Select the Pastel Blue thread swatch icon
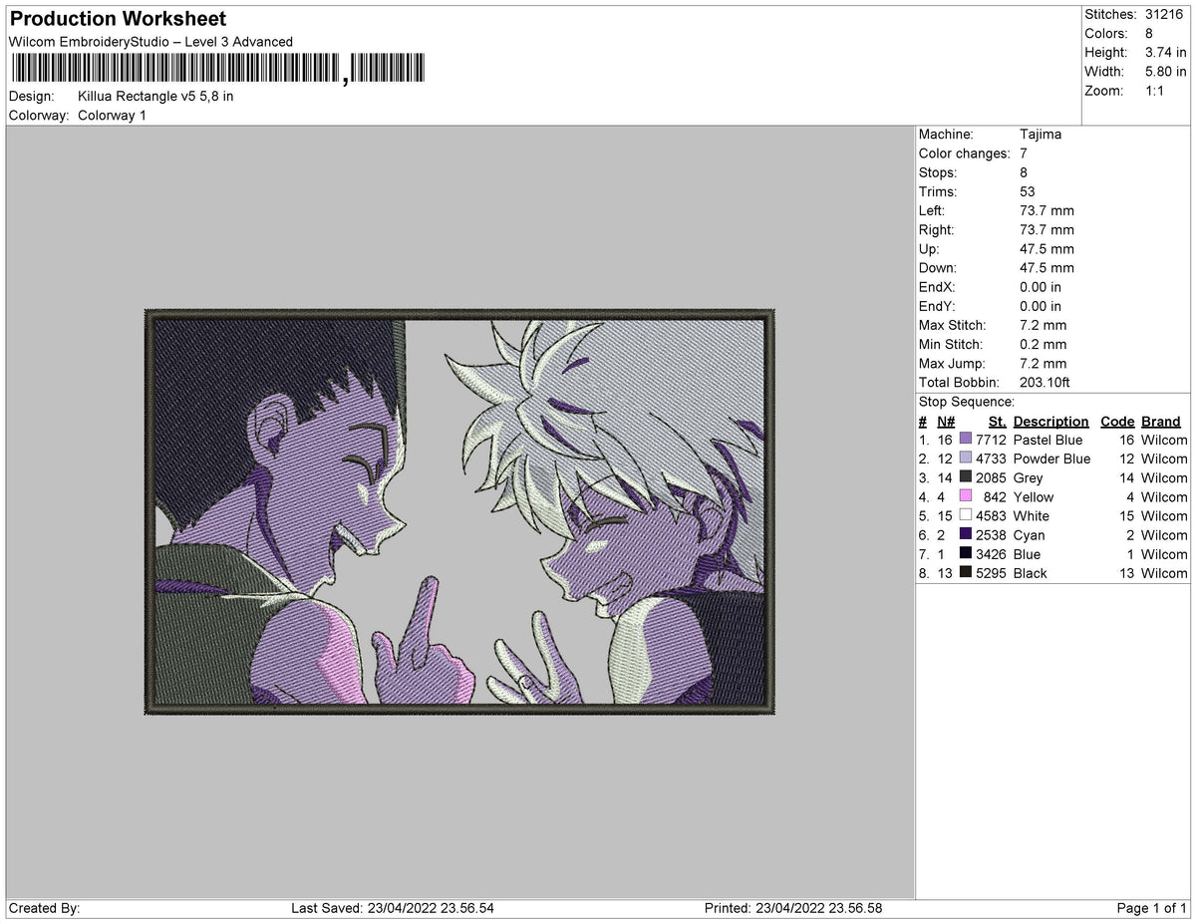Viewport: 1196px width, 924px height. 964,440
